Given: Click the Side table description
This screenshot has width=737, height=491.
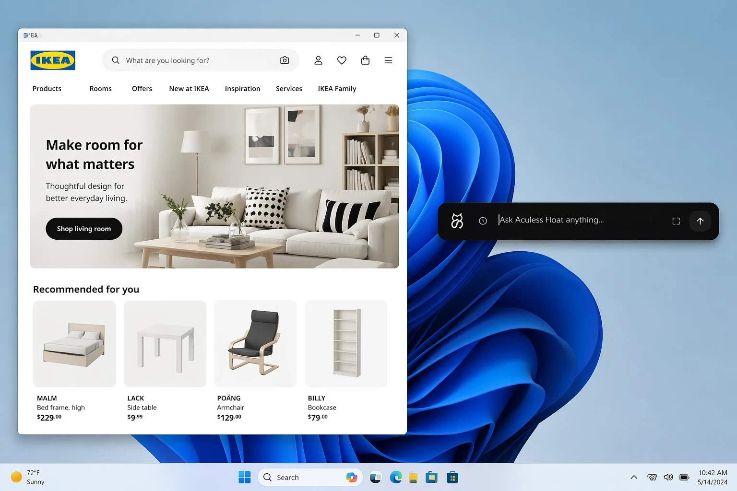Looking at the screenshot, I should click(x=142, y=408).
